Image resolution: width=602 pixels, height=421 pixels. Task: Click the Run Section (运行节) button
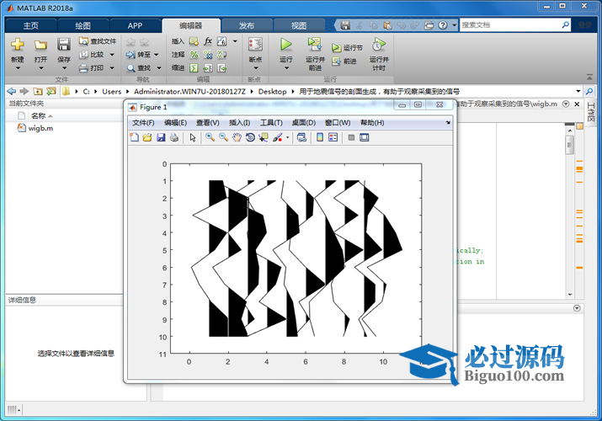pyautogui.click(x=348, y=49)
